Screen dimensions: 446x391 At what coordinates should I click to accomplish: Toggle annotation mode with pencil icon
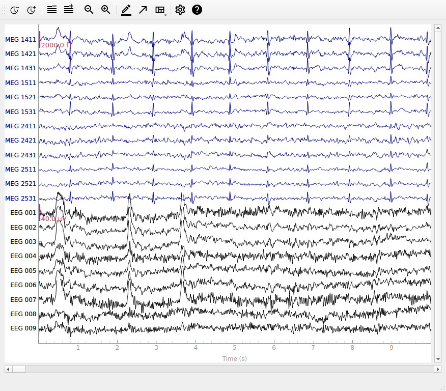pyautogui.click(x=126, y=10)
